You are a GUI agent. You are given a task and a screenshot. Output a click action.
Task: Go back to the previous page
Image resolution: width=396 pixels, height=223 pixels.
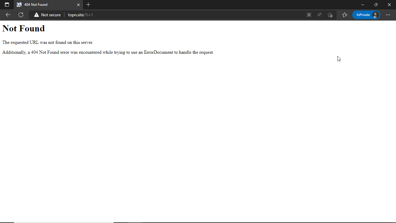(x=8, y=15)
